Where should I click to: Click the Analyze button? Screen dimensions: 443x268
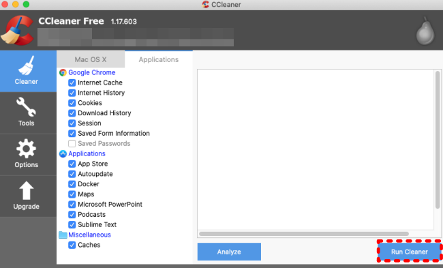229,252
